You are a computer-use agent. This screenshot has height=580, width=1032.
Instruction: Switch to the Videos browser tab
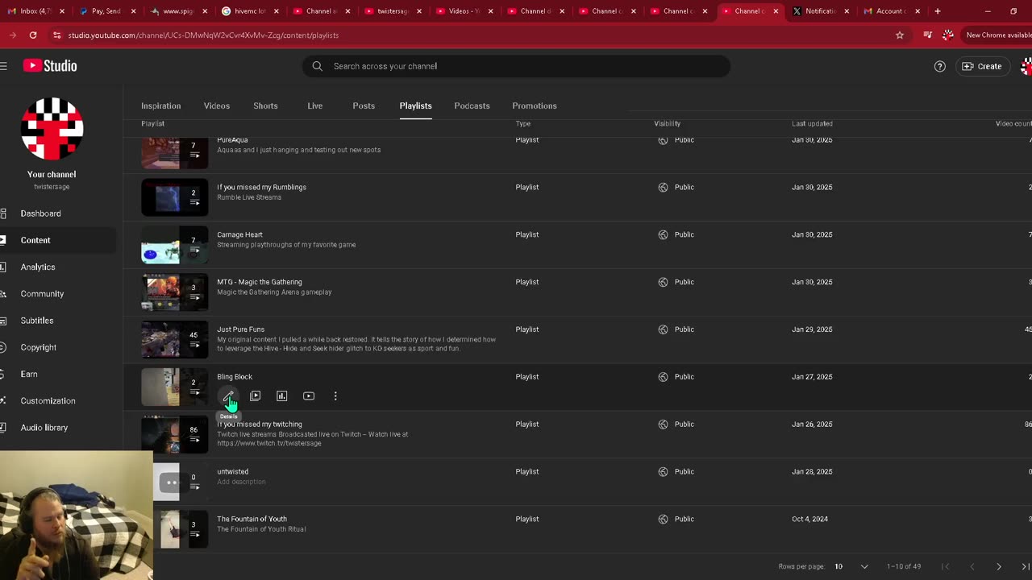[464, 11]
